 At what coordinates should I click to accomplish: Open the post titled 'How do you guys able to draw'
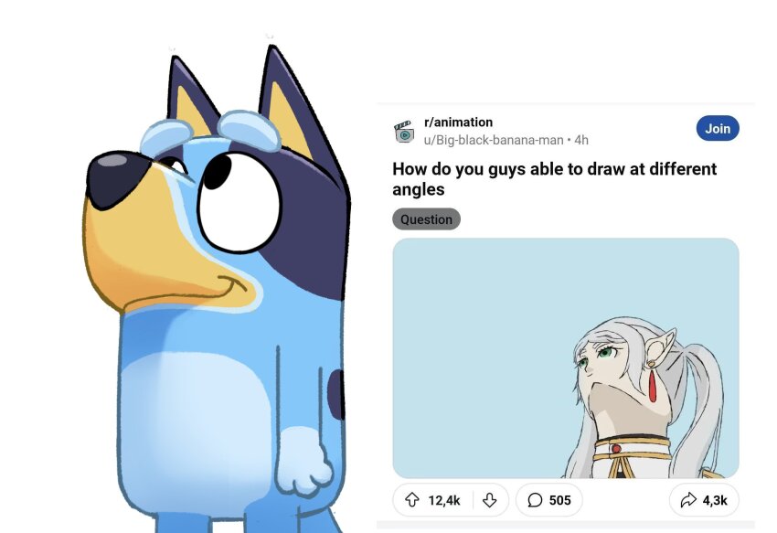555,179
